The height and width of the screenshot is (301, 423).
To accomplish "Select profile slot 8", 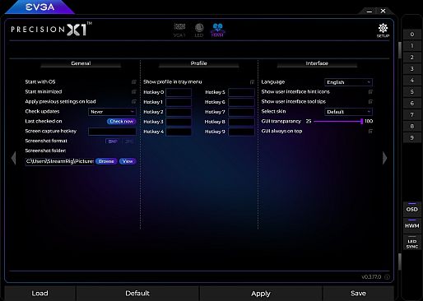I will [411, 127].
